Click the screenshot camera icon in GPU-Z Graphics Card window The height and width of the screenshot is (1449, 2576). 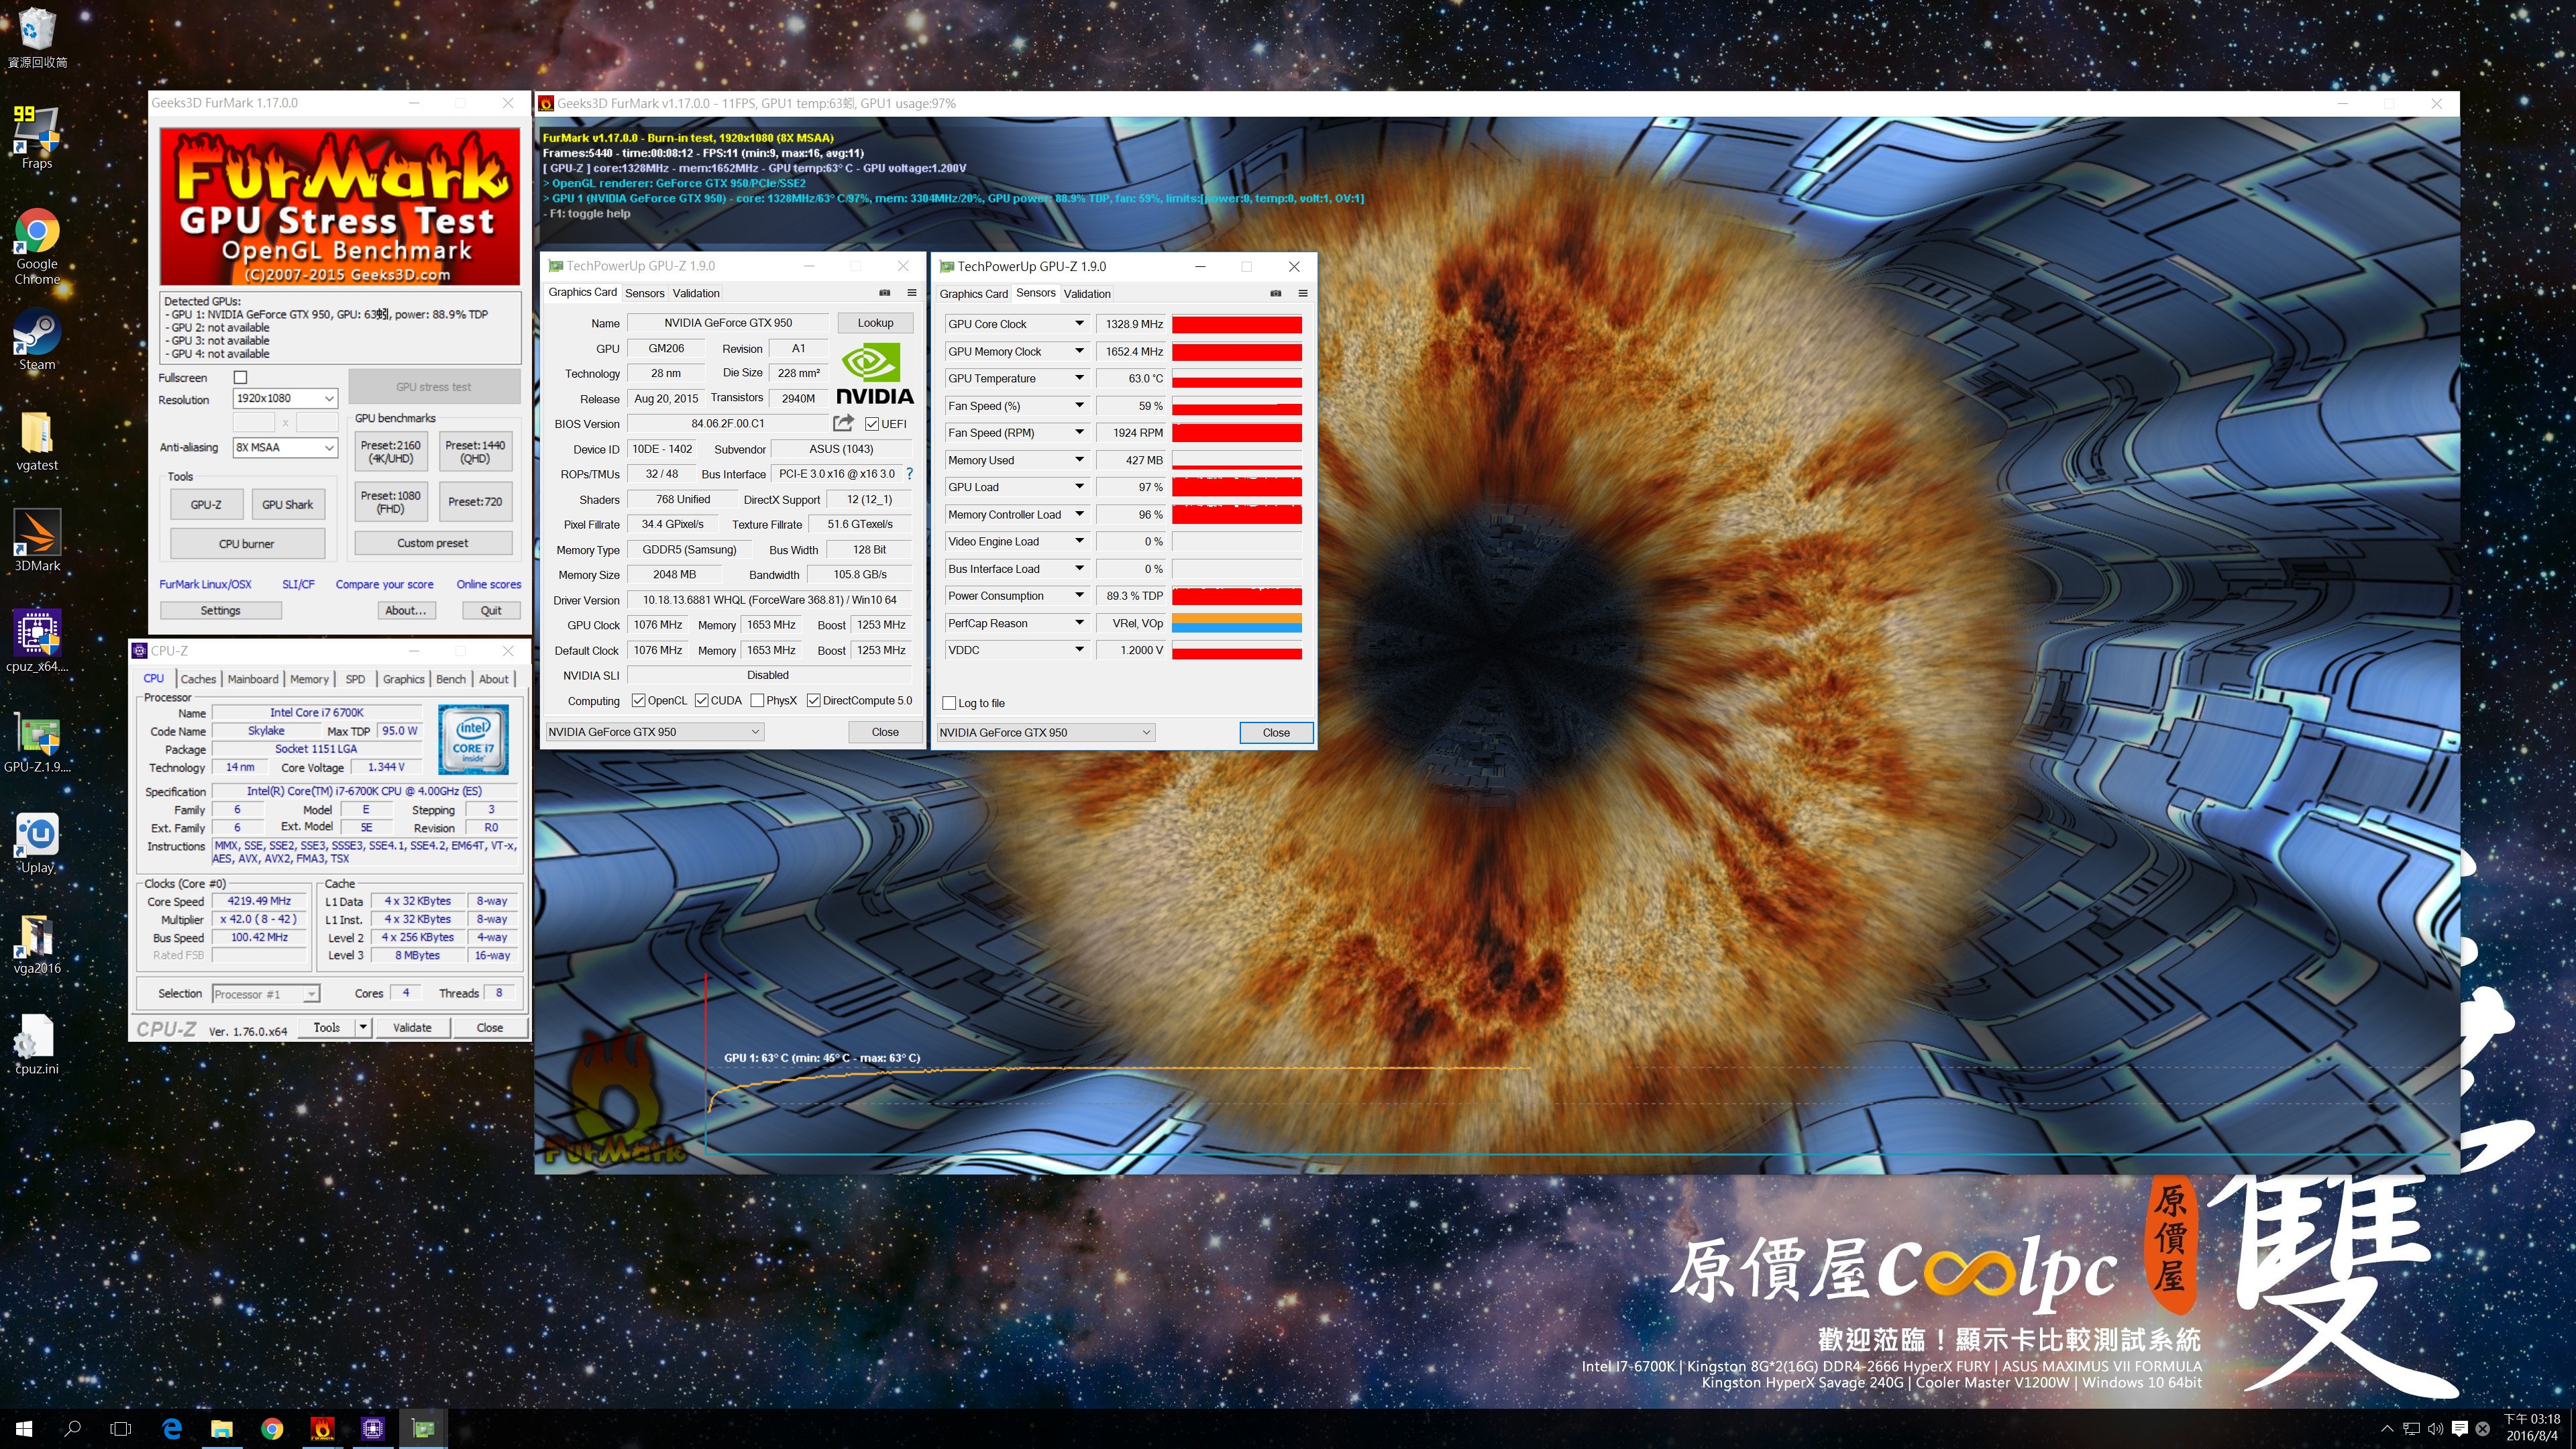[884, 293]
